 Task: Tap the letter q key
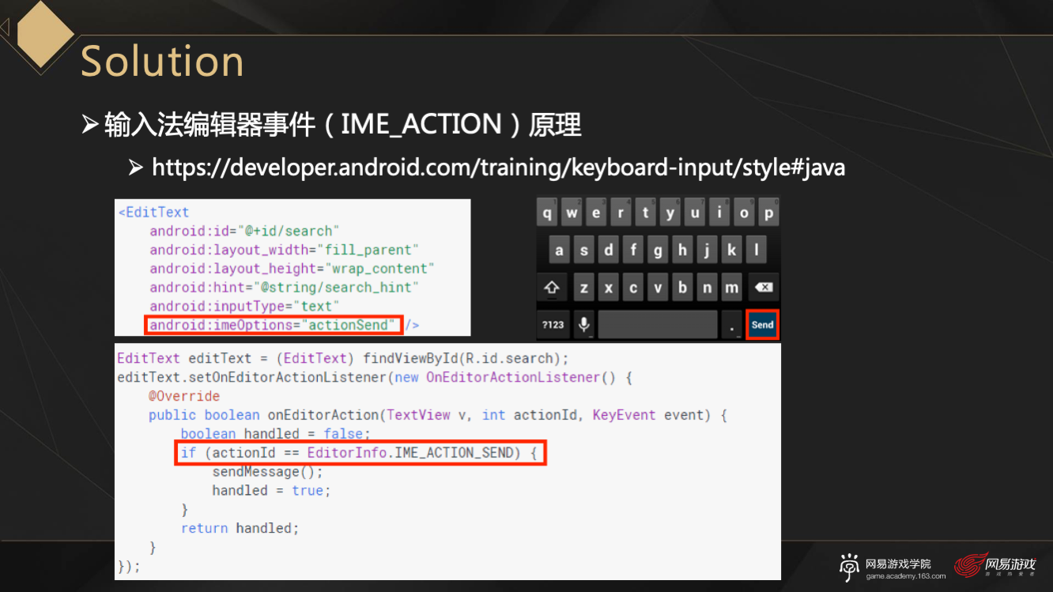pos(547,213)
